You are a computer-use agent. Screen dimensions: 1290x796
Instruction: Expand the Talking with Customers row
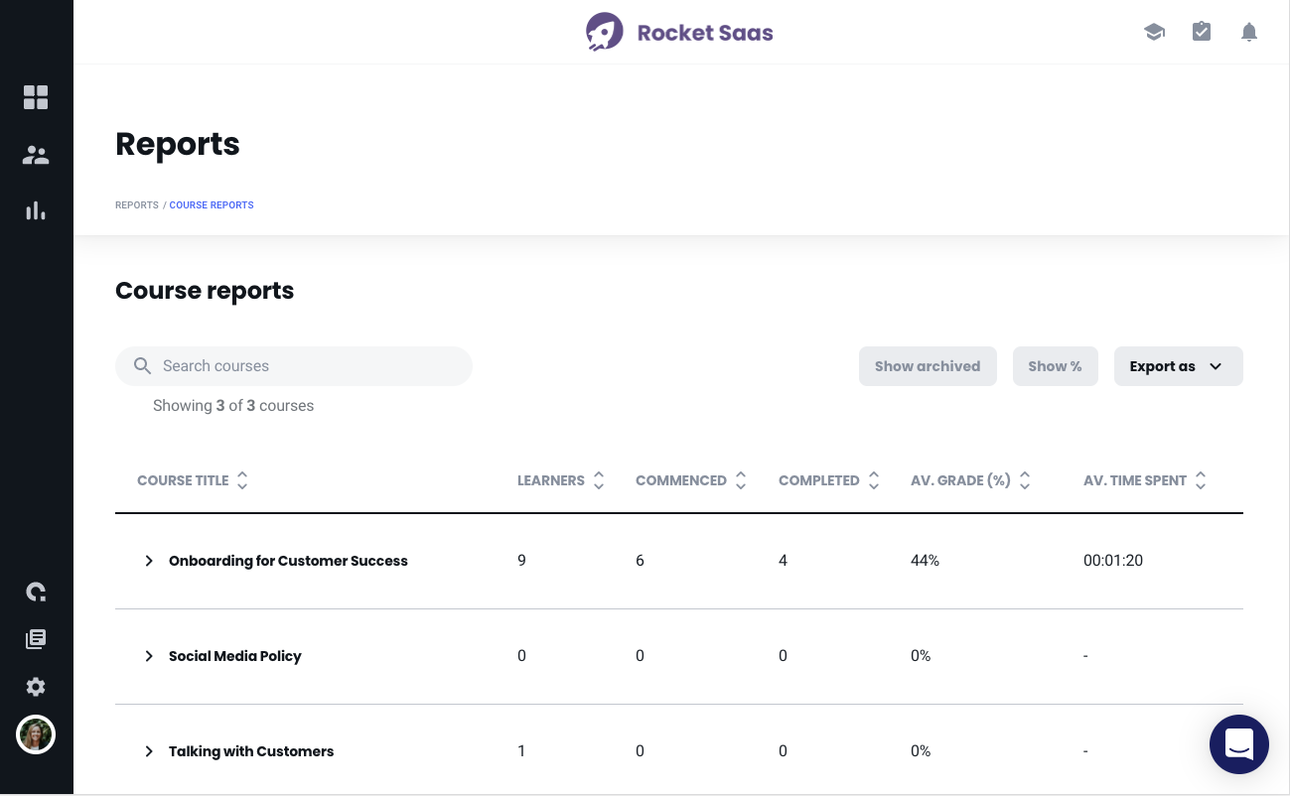[149, 751]
